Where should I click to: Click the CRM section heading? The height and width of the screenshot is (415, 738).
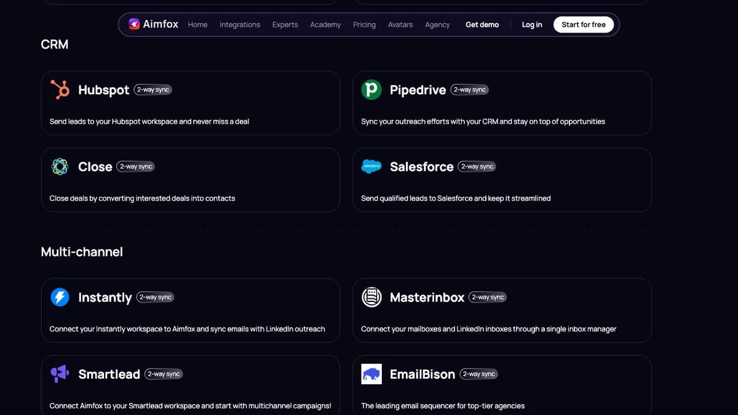(55, 44)
